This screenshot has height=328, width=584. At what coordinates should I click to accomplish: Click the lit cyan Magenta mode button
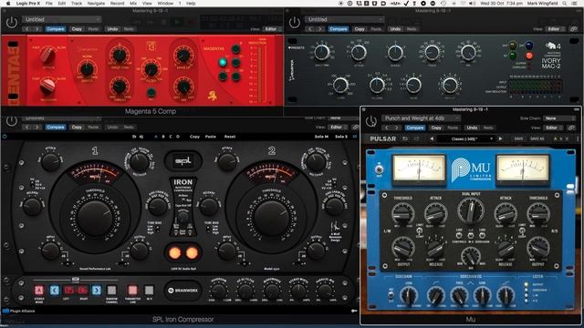click(223, 63)
